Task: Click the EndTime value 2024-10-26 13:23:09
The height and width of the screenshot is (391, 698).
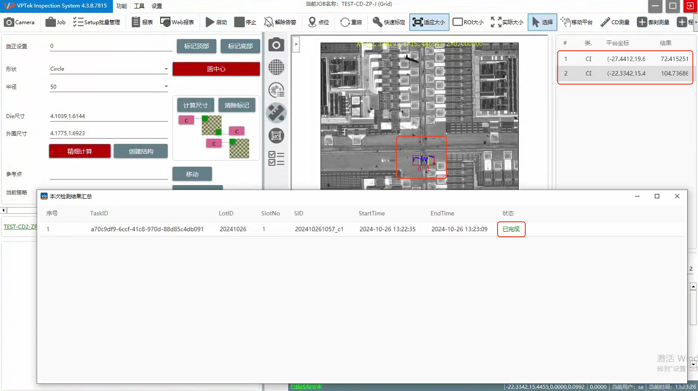Action: tap(459, 229)
